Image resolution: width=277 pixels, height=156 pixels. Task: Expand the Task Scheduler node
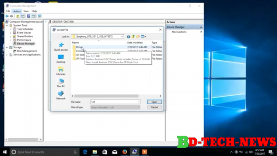tap(11, 29)
